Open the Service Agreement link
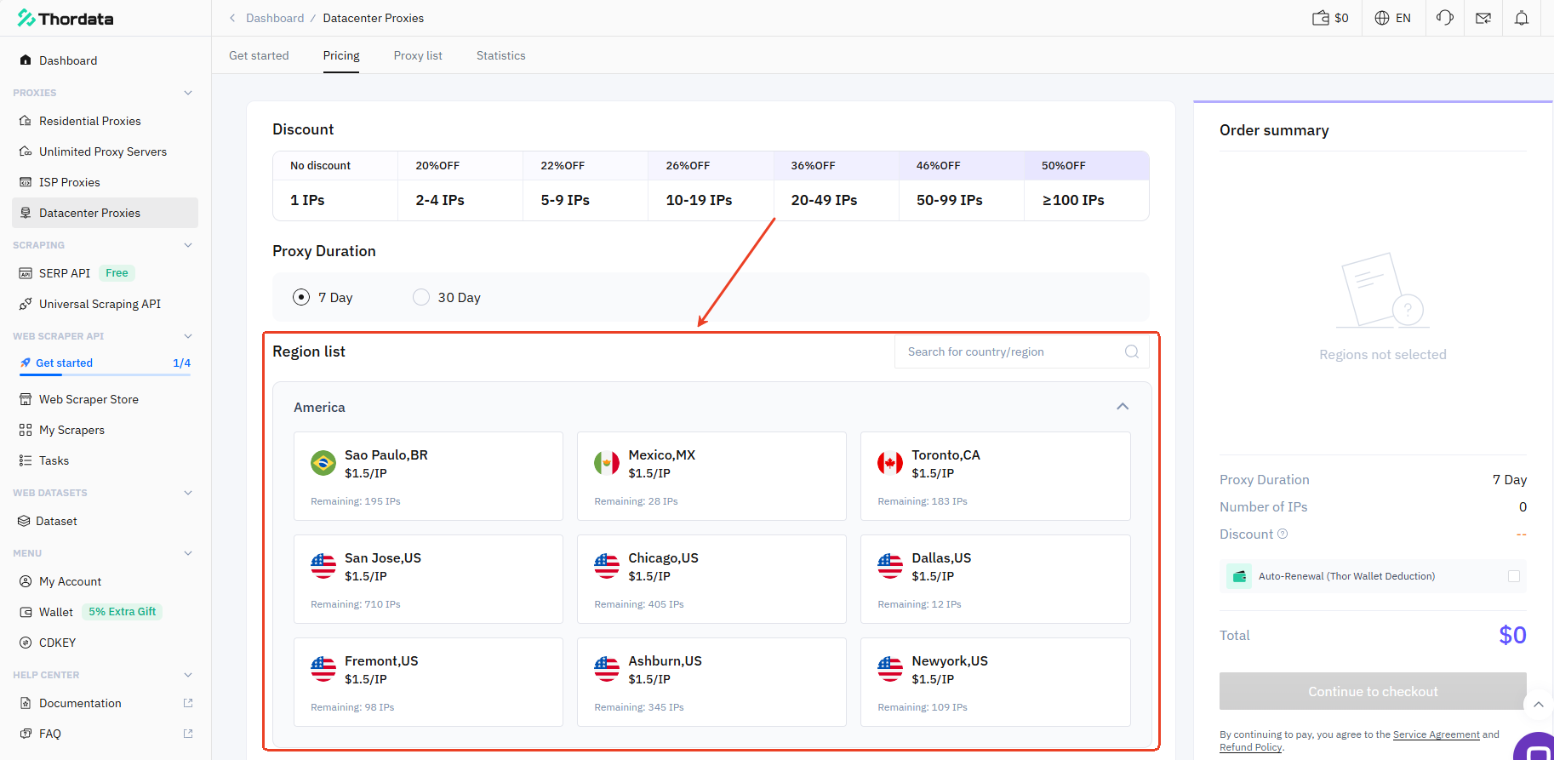The height and width of the screenshot is (760, 1554). click(1437, 734)
